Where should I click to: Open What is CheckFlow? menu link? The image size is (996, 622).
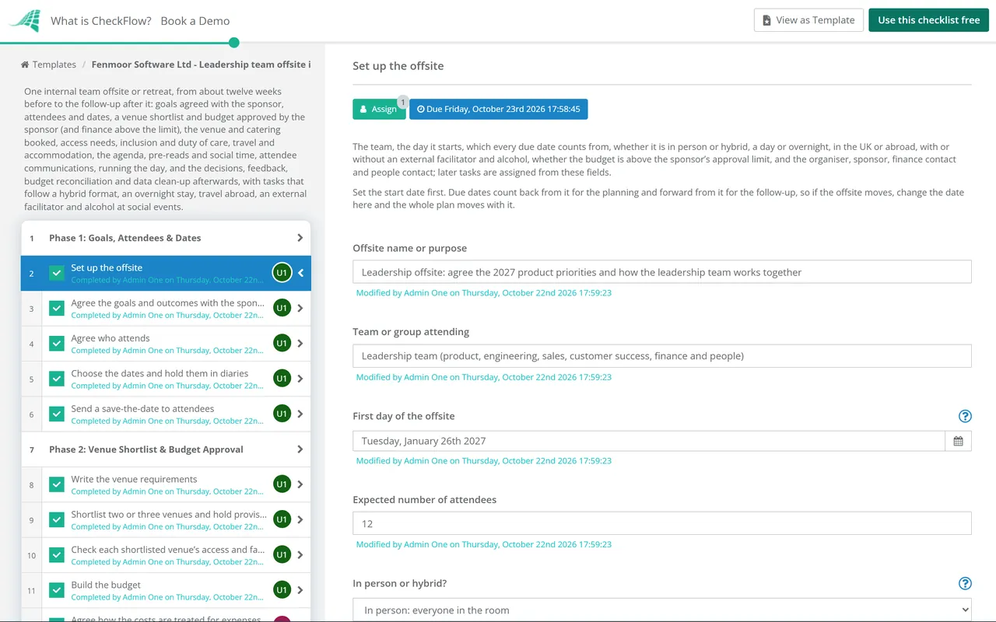[x=101, y=21]
